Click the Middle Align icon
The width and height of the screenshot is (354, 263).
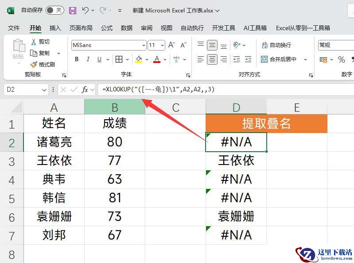coord(212,45)
